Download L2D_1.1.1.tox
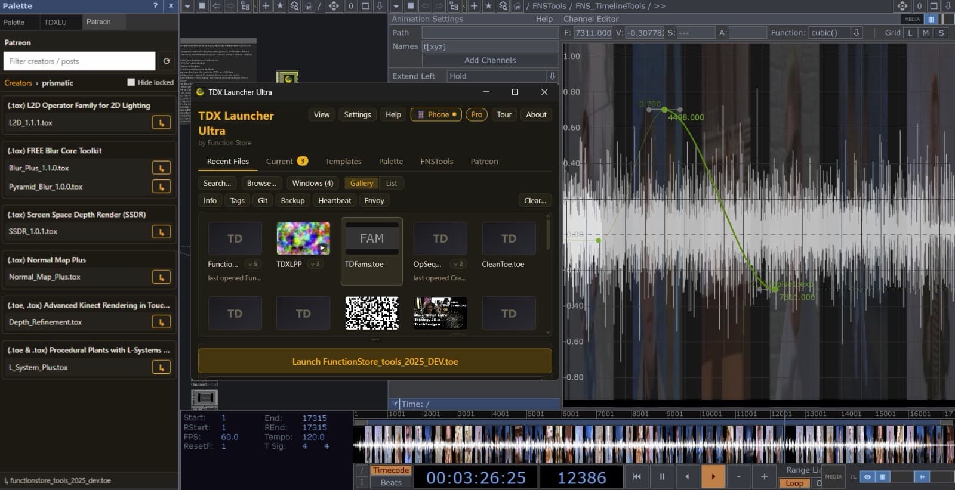The width and height of the screenshot is (955, 490). click(x=161, y=123)
